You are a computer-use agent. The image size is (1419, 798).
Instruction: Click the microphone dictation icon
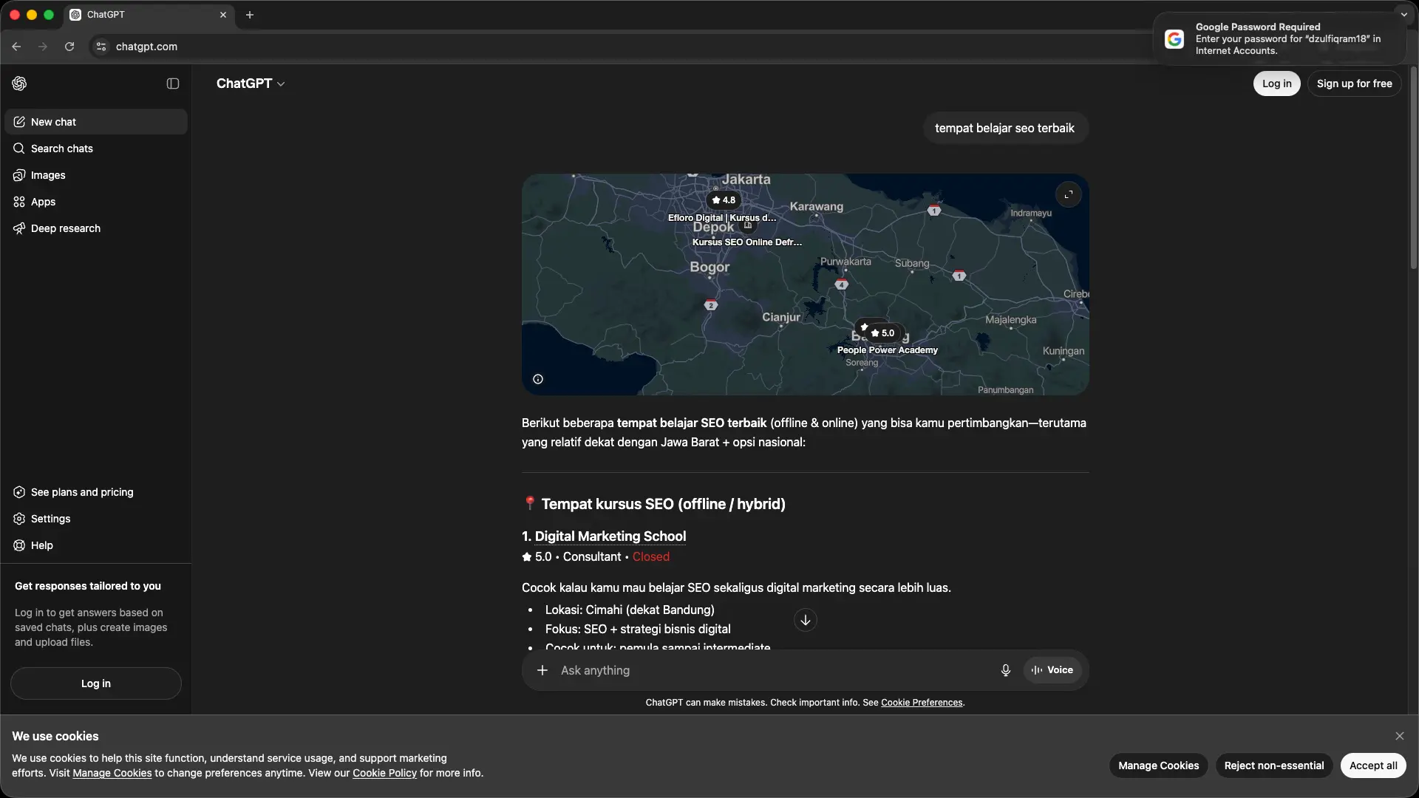(x=1005, y=670)
